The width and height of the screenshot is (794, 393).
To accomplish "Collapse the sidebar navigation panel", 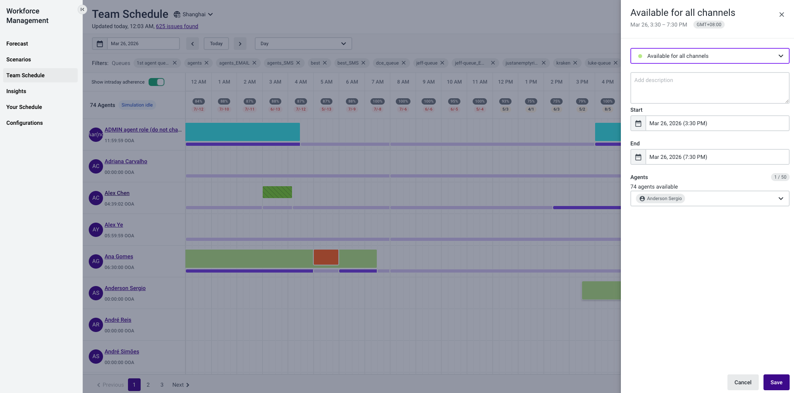I will point(82,10).
